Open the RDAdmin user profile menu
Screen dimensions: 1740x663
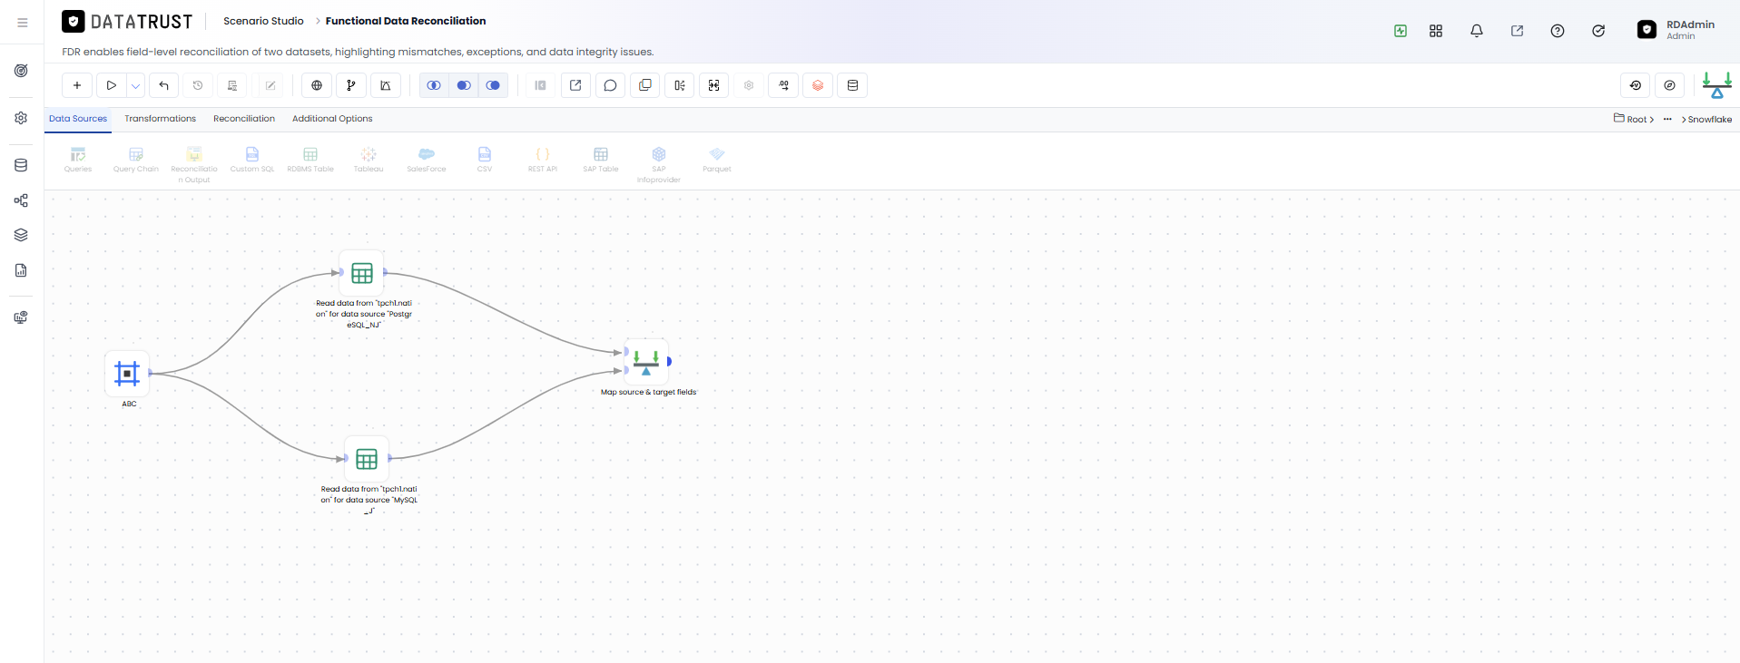[x=1676, y=30]
